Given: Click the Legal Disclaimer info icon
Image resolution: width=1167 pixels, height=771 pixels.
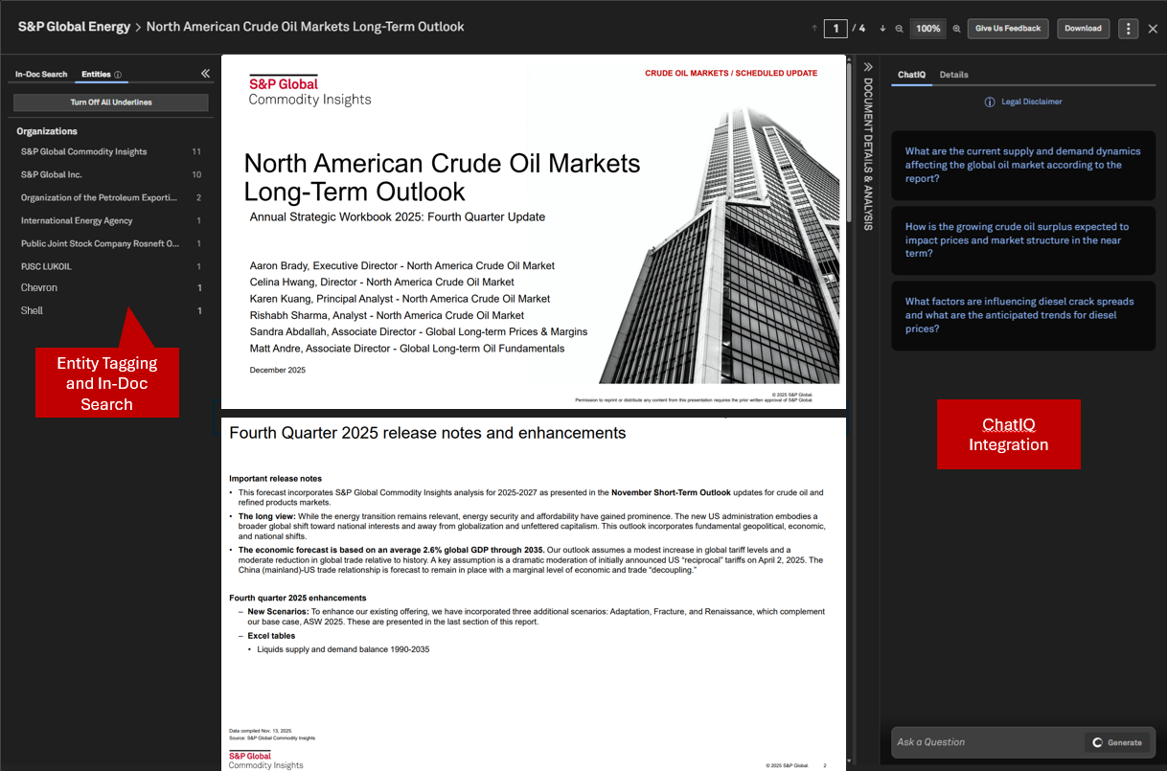Looking at the screenshot, I should click(x=990, y=102).
